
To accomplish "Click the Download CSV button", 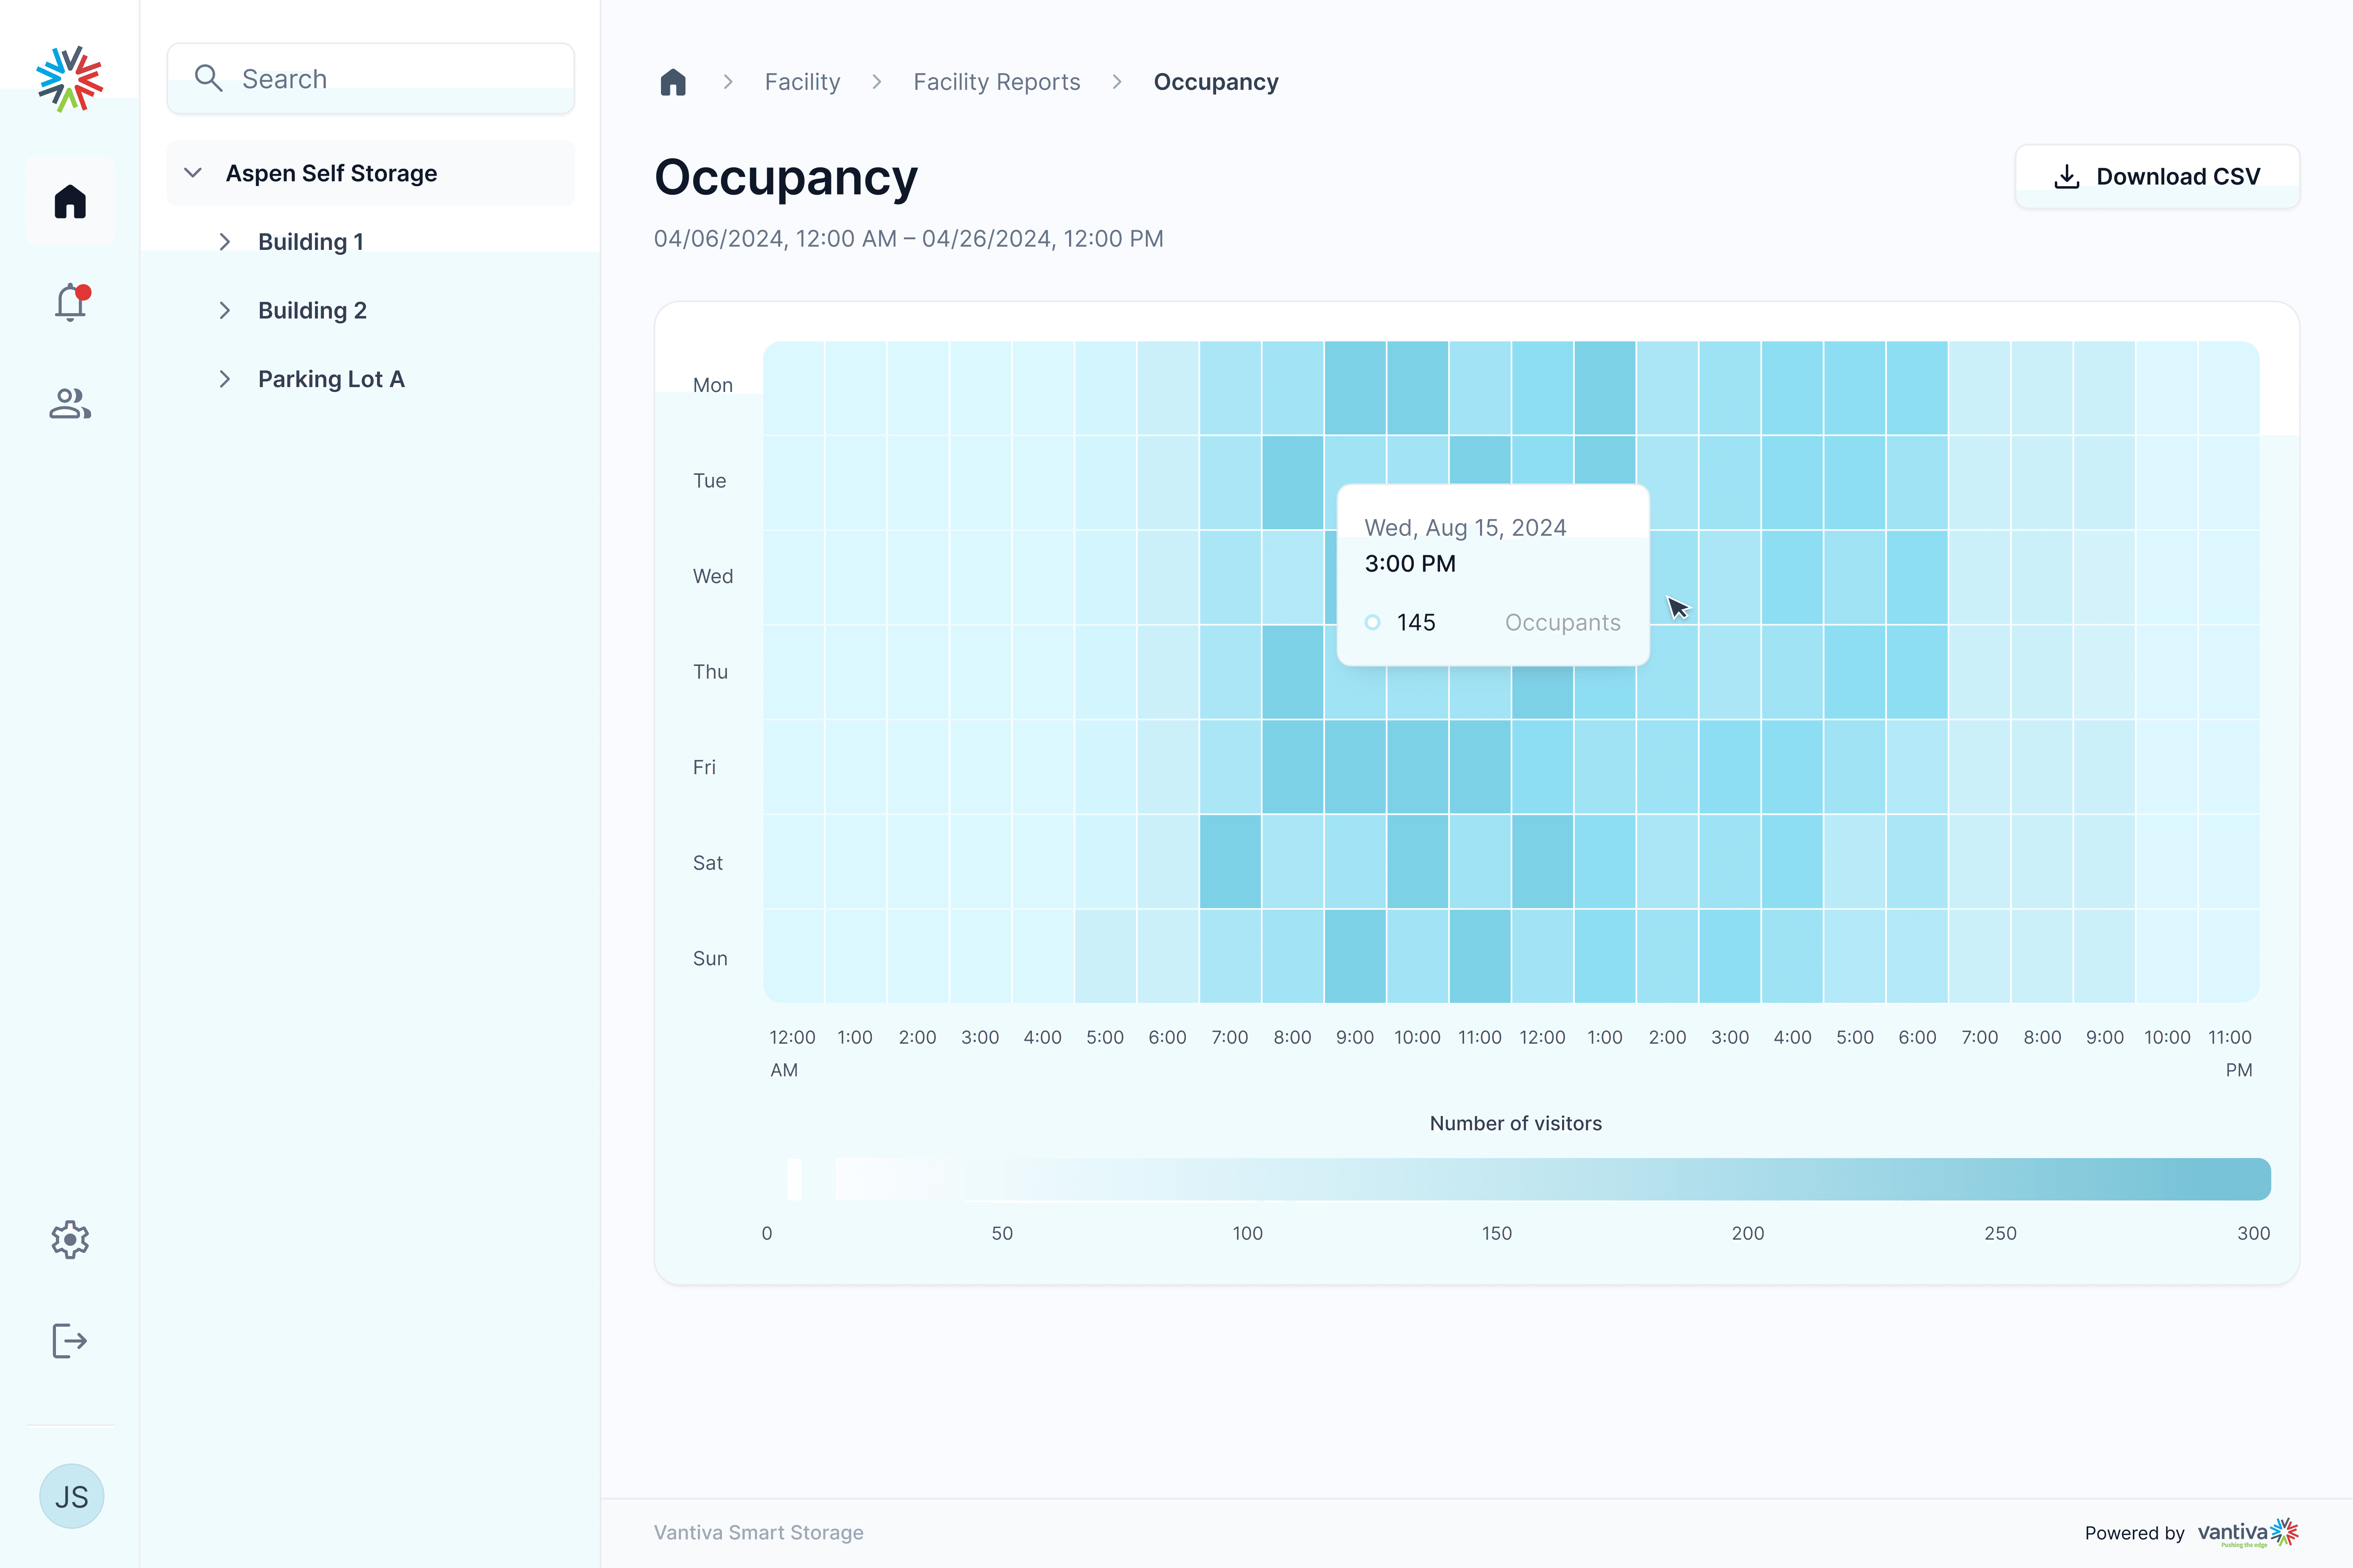I will [2157, 176].
